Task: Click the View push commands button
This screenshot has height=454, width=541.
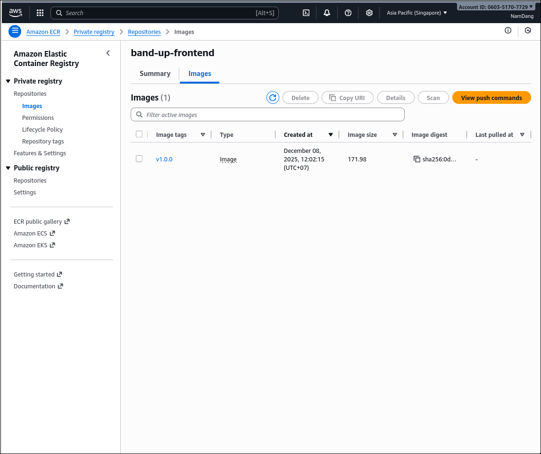Action: (x=491, y=98)
